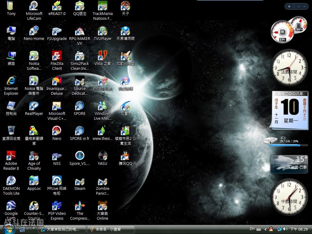The height and width of the screenshot is (234, 312).
Task: Select The Compressor shortcut icon
Action: (80, 206)
